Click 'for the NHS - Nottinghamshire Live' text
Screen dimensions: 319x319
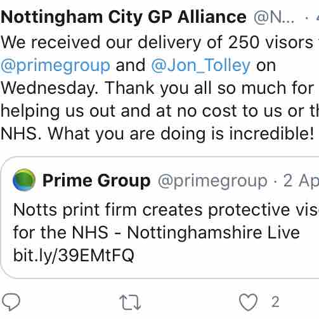click(157, 233)
